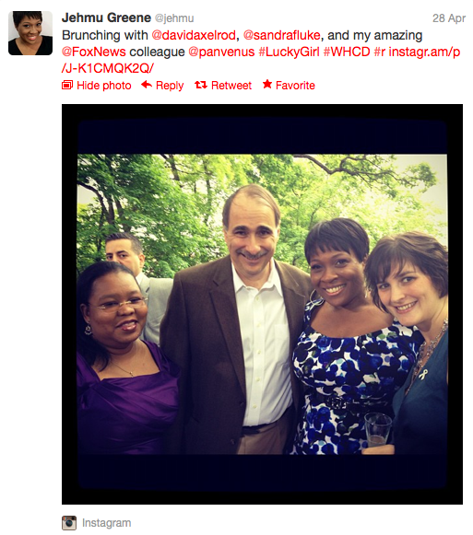Screen dimensions: 473x535
Task: Open the @FoxNews mention
Action: coord(94,52)
